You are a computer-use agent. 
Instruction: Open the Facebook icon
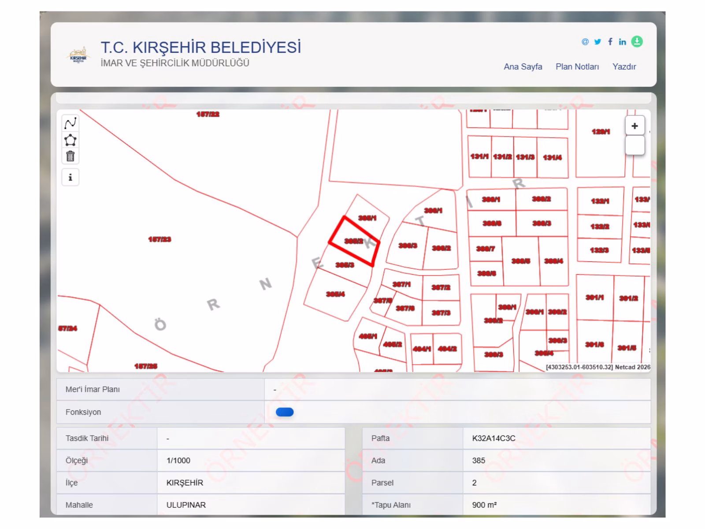click(610, 41)
